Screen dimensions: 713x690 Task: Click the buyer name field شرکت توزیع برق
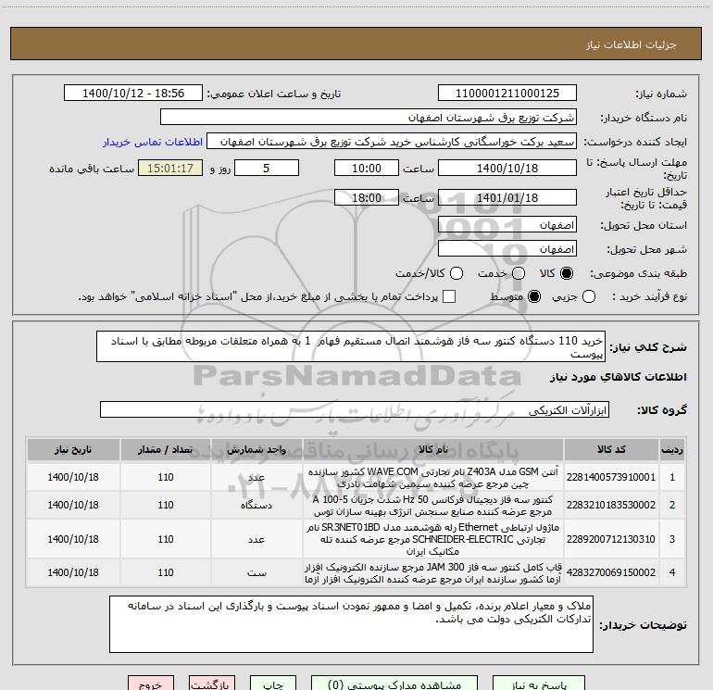click(x=369, y=118)
